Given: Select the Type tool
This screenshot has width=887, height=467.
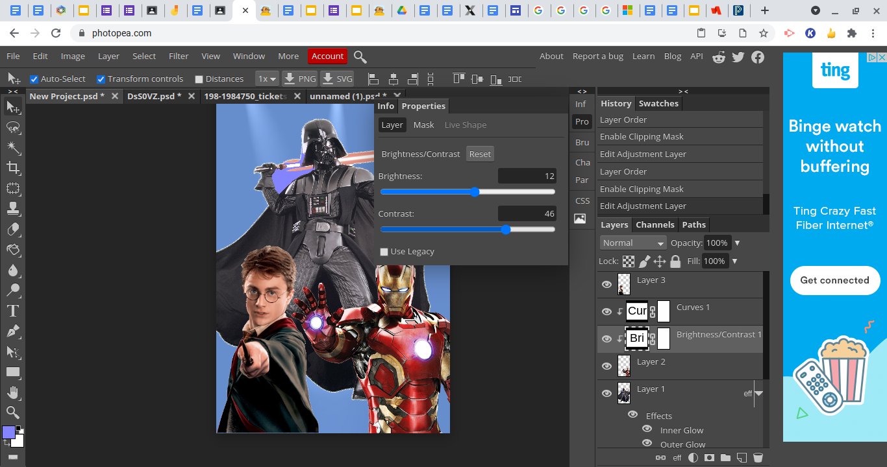Looking at the screenshot, I should pyautogui.click(x=13, y=311).
